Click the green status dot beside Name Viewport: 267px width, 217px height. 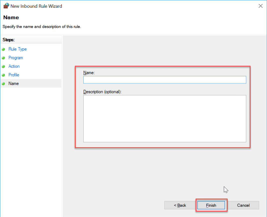tap(4, 83)
